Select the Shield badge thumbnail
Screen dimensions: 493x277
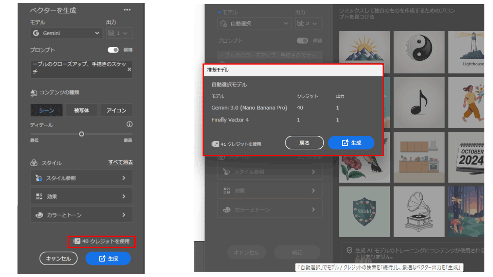[x=364, y=212]
